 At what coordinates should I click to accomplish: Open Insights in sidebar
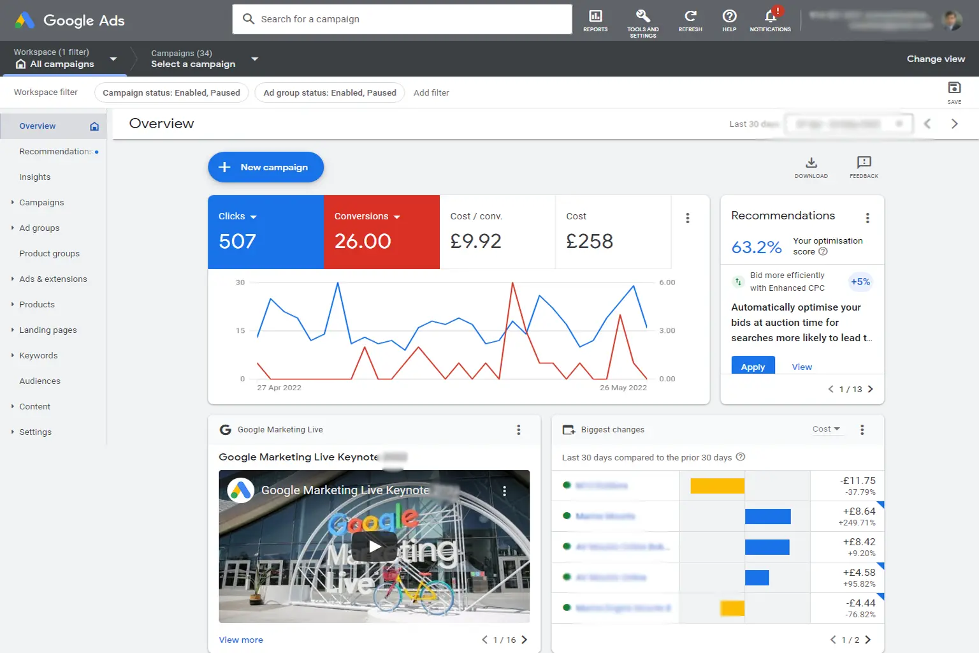(35, 177)
